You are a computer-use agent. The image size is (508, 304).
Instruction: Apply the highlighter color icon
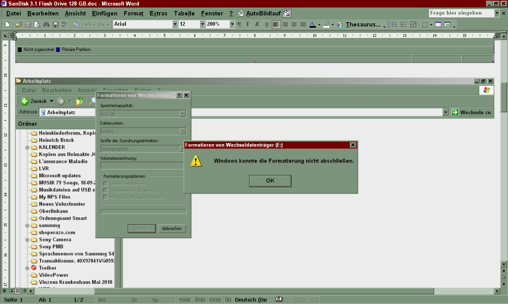click(x=326, y=25)
